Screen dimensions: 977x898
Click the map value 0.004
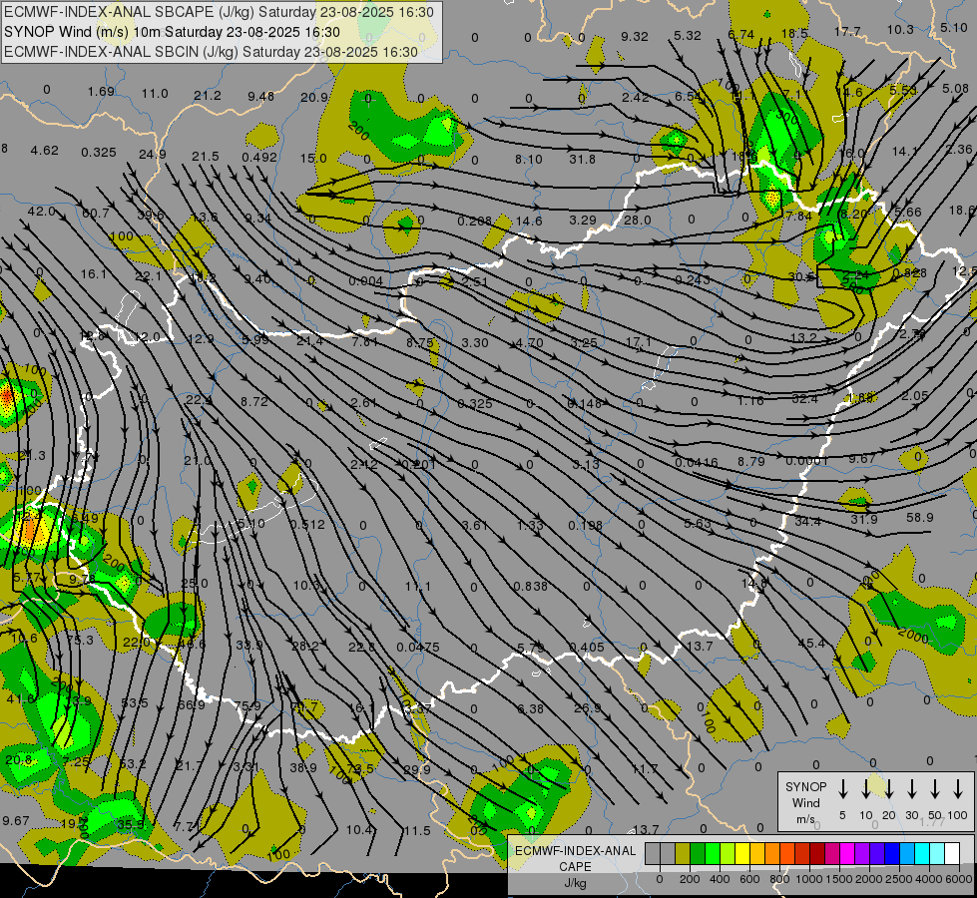[366, 281]
